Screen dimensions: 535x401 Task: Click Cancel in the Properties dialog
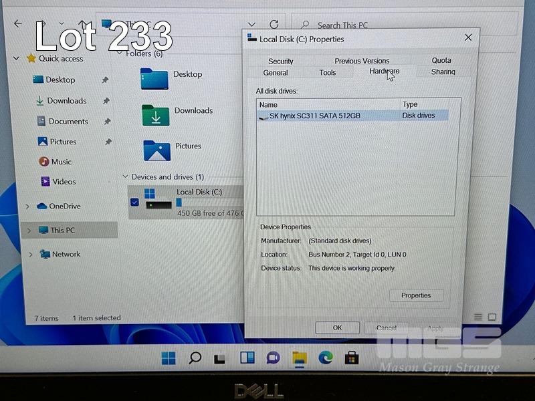(387, 327)
